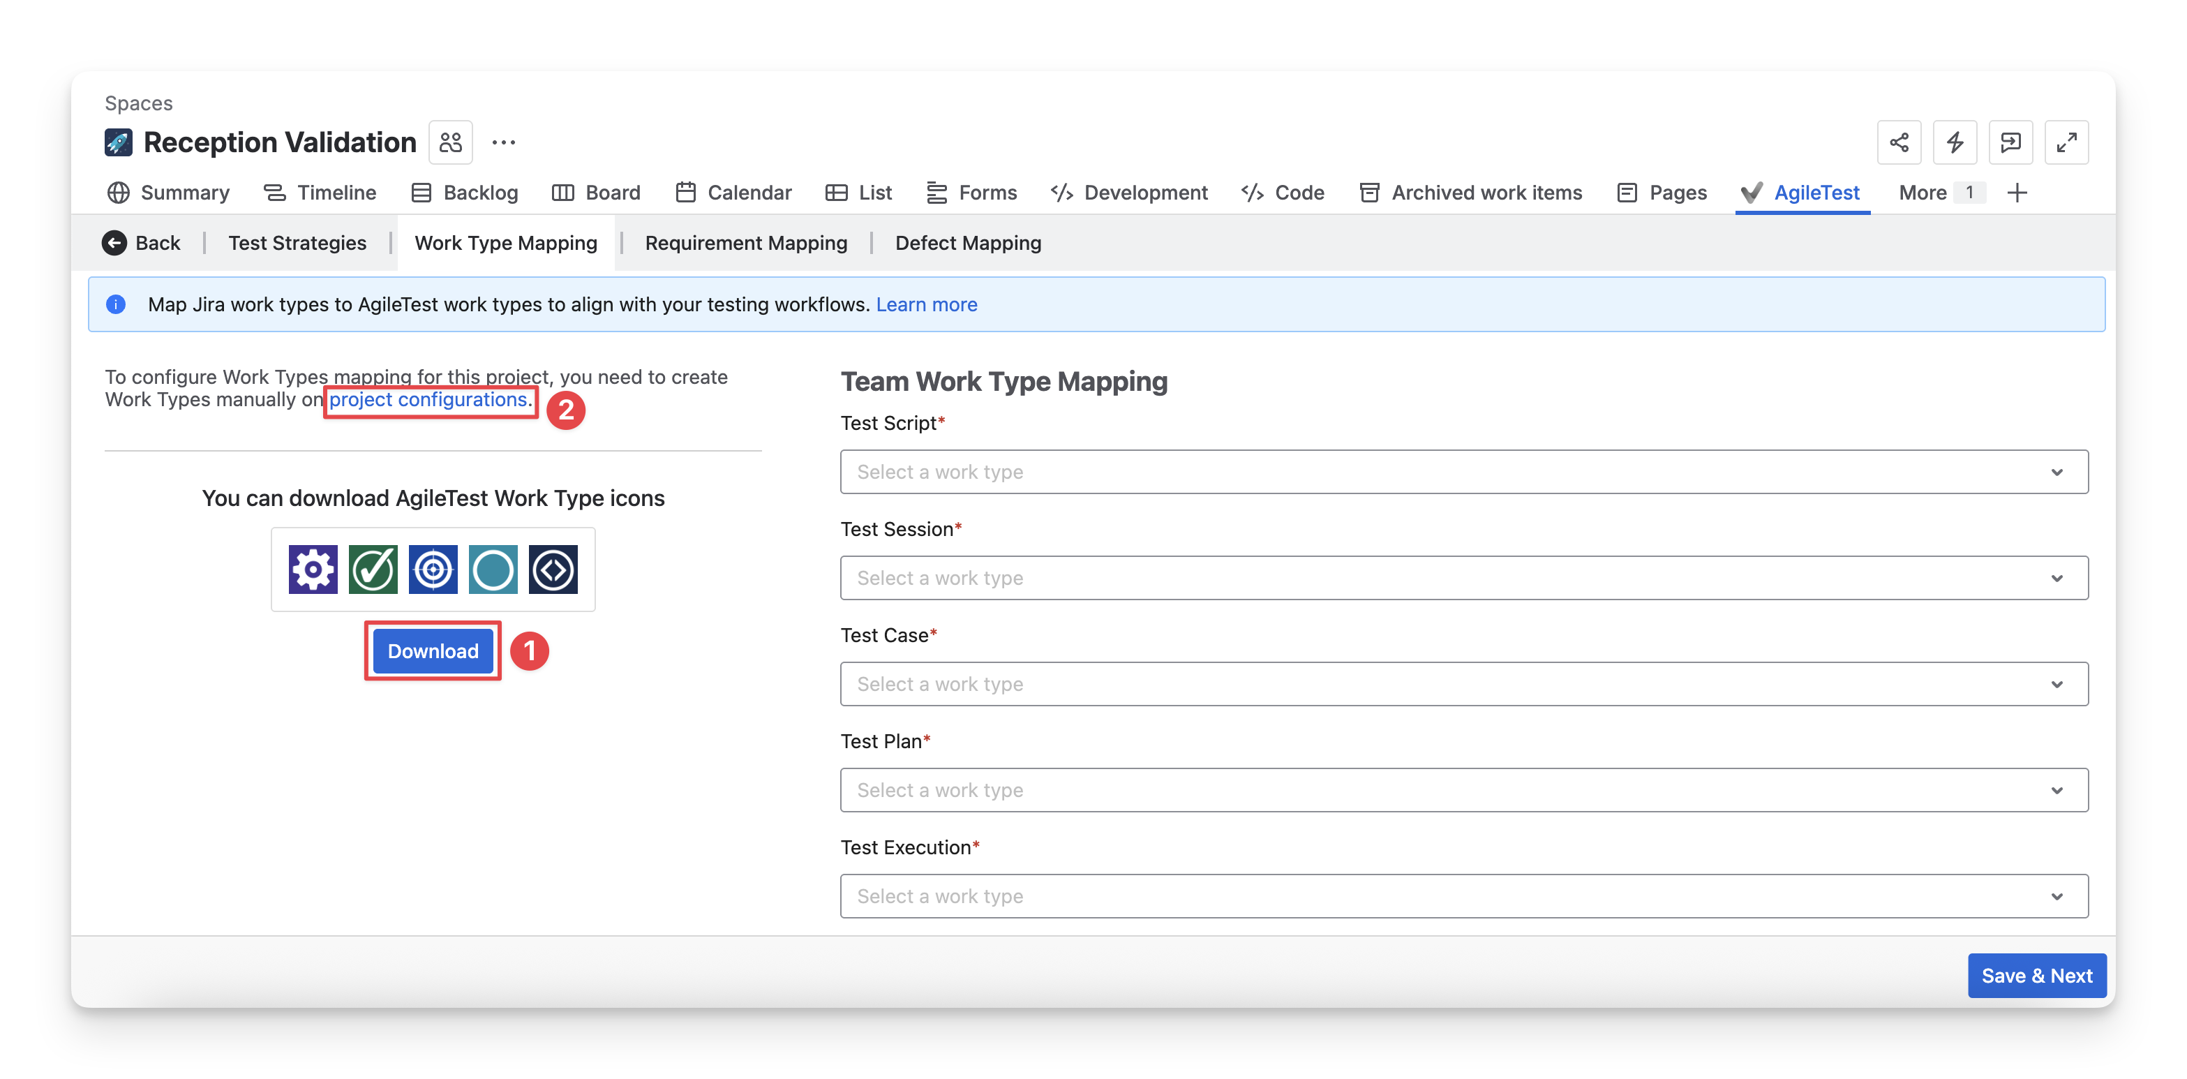Click the team members icon next to the project title

[x=451, y=142]
